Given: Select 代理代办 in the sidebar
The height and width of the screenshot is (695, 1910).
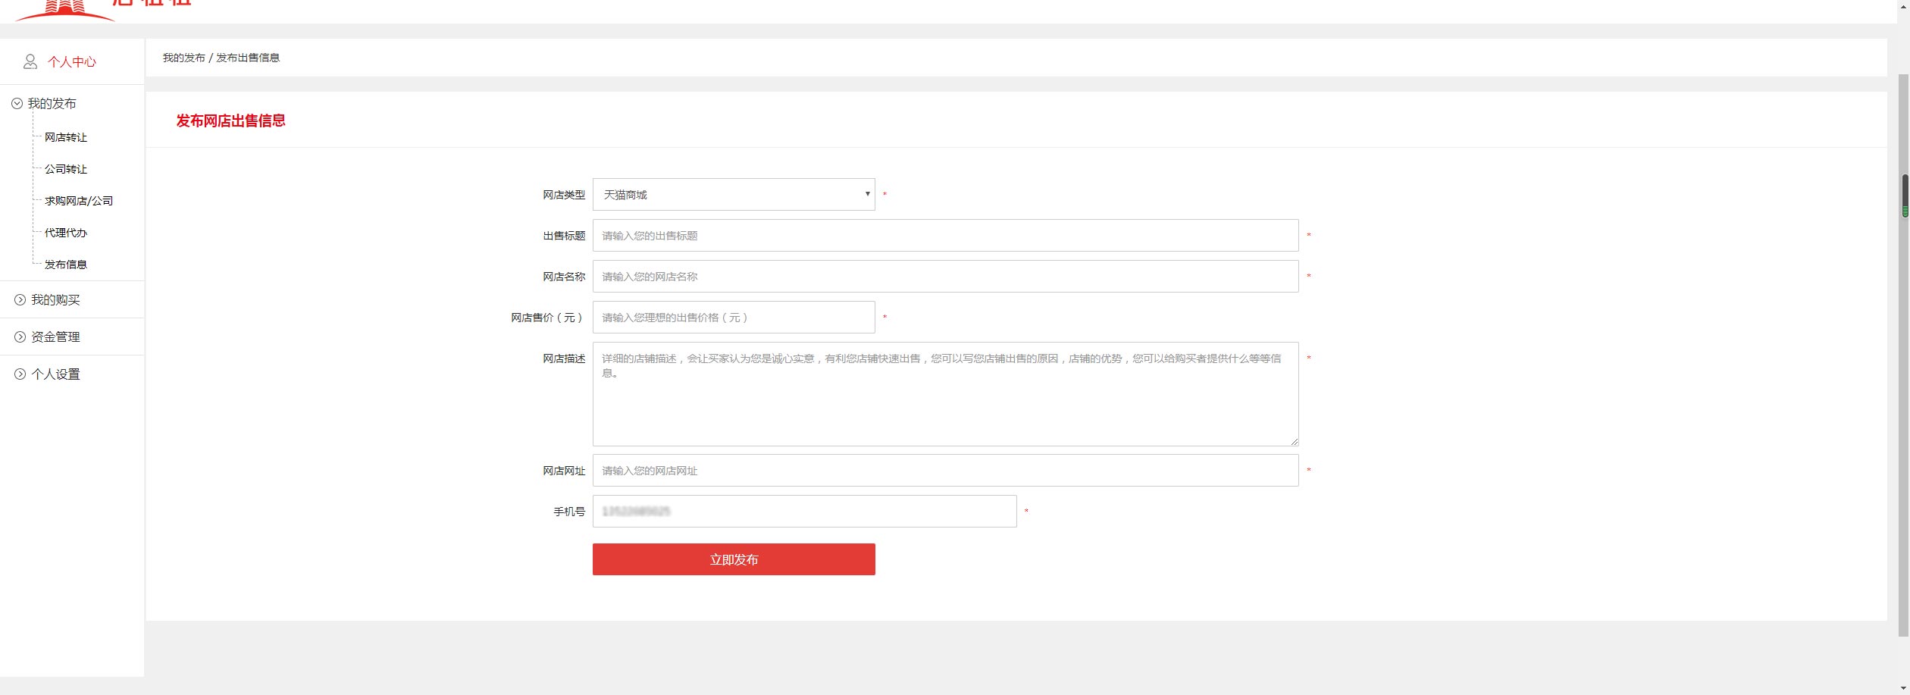Looking at the screenshot, I should (66, 233).
